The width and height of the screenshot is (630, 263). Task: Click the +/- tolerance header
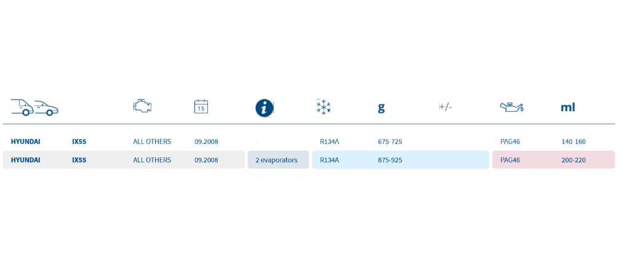click(445, 107)
